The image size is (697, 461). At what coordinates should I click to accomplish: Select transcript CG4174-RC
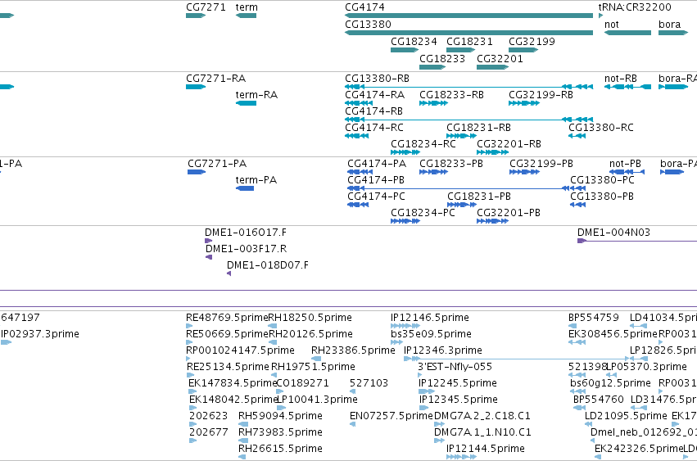(x=374, y=128)
